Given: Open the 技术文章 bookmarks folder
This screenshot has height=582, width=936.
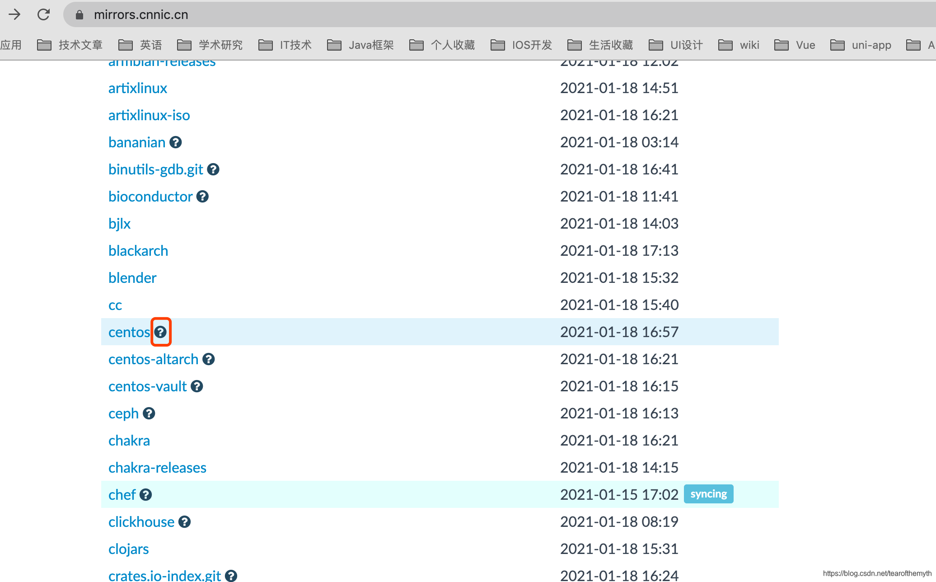Looking at the screenshot, I should click(70, 45).
